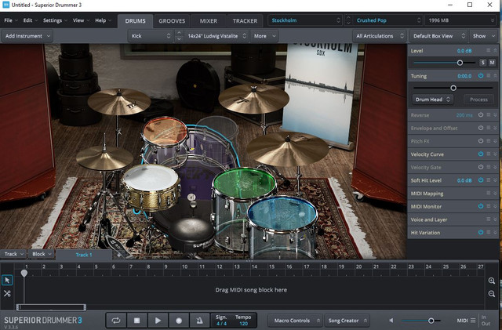Adjust the Tuning slider handle
The image size is (502, 330).
point(453,88)
